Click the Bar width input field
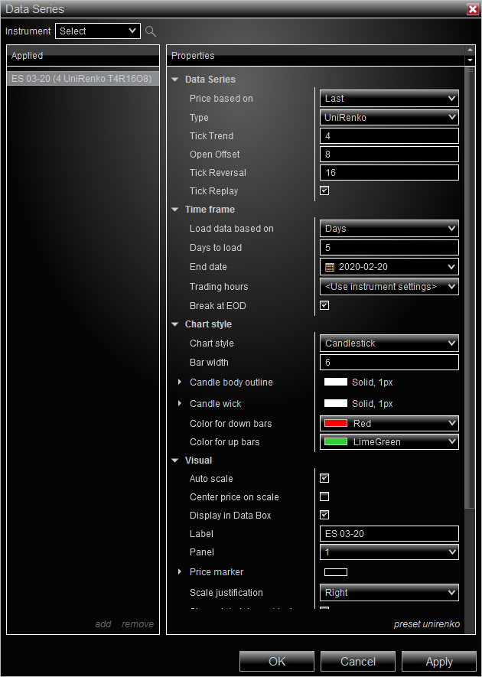Screen dimensions: 482x677 389,363
